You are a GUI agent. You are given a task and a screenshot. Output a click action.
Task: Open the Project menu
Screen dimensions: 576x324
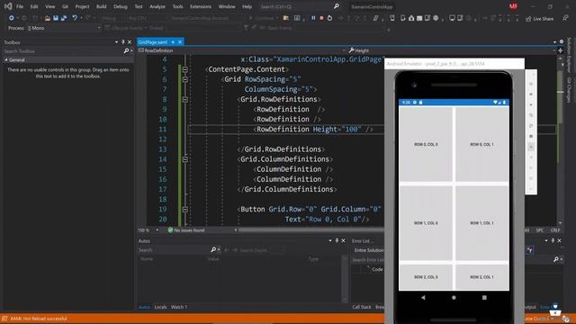click(x=82, y=6)
